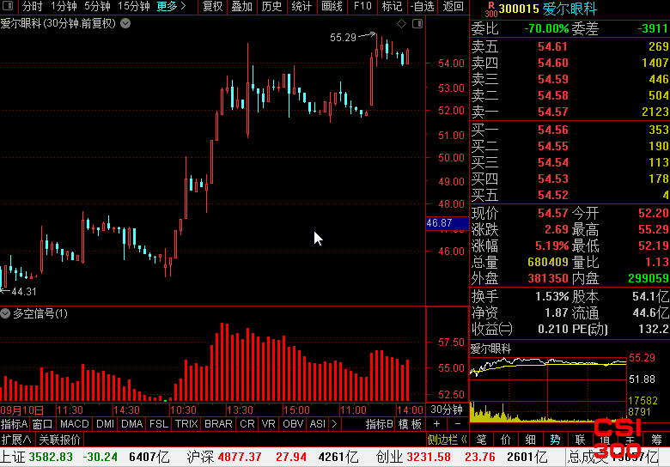Click the diamond marker icon above the chart
Viewport: 670px width, 467px height.
click(x=401, y=24)
